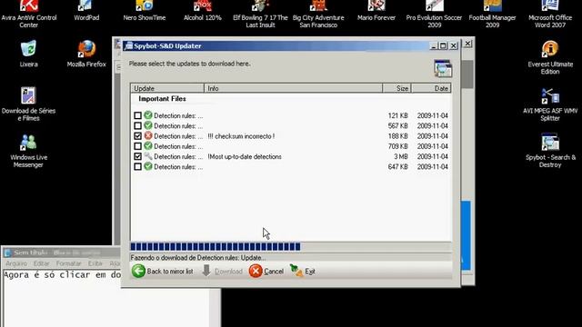Viewport: 582px width, 327px height.
Task: Click green check icon on 647 KB row
Action: point(148,166)
